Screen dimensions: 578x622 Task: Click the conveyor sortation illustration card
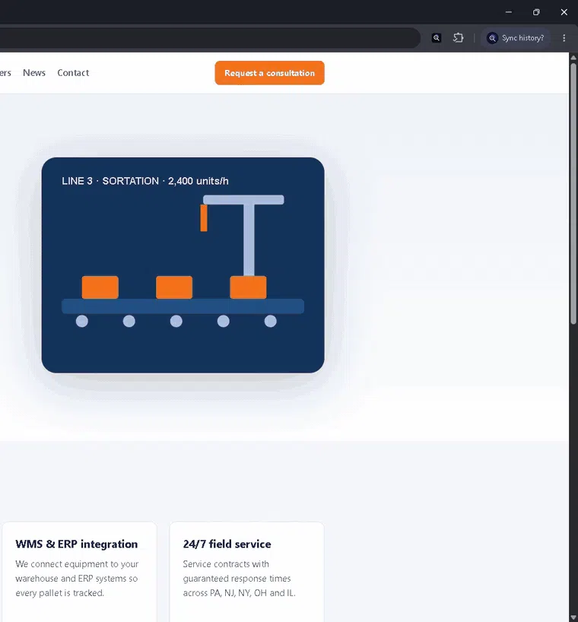183,265
